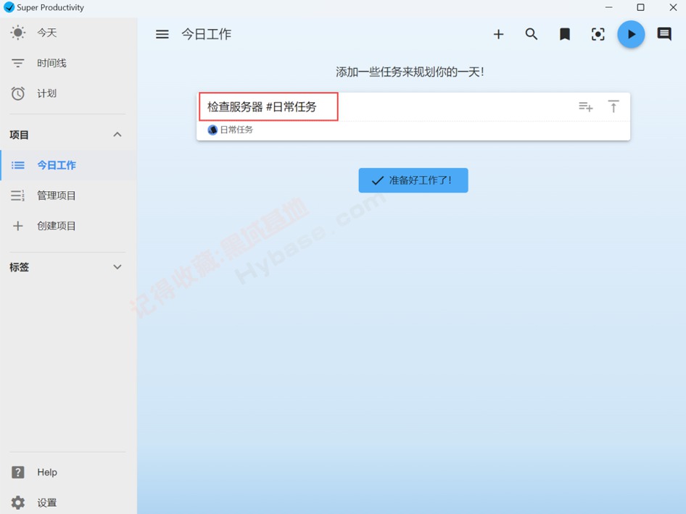Open the 时间线 timeline view
The height and width of the screenshot is (514, 686).
coord(68,63)
